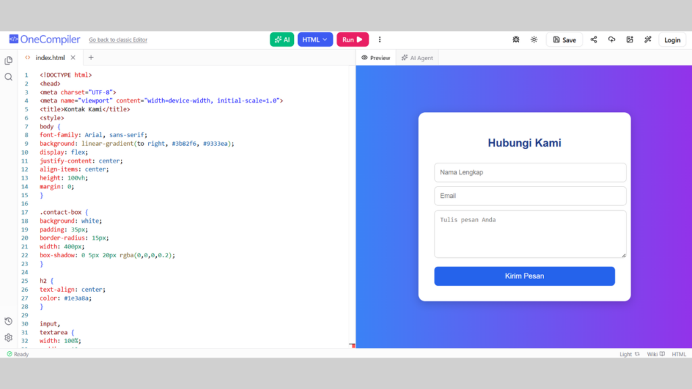Switch to the Preview tab
The image size is (692, 389).
click(x=376, y=58)
